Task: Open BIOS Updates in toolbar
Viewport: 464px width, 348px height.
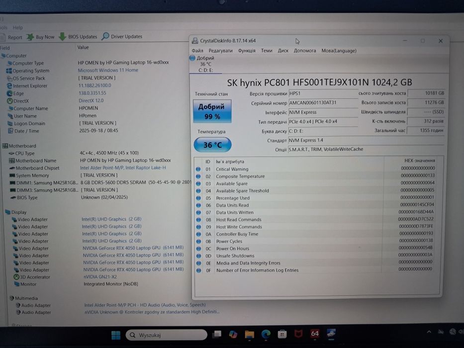Action: [x=78, y=37]
